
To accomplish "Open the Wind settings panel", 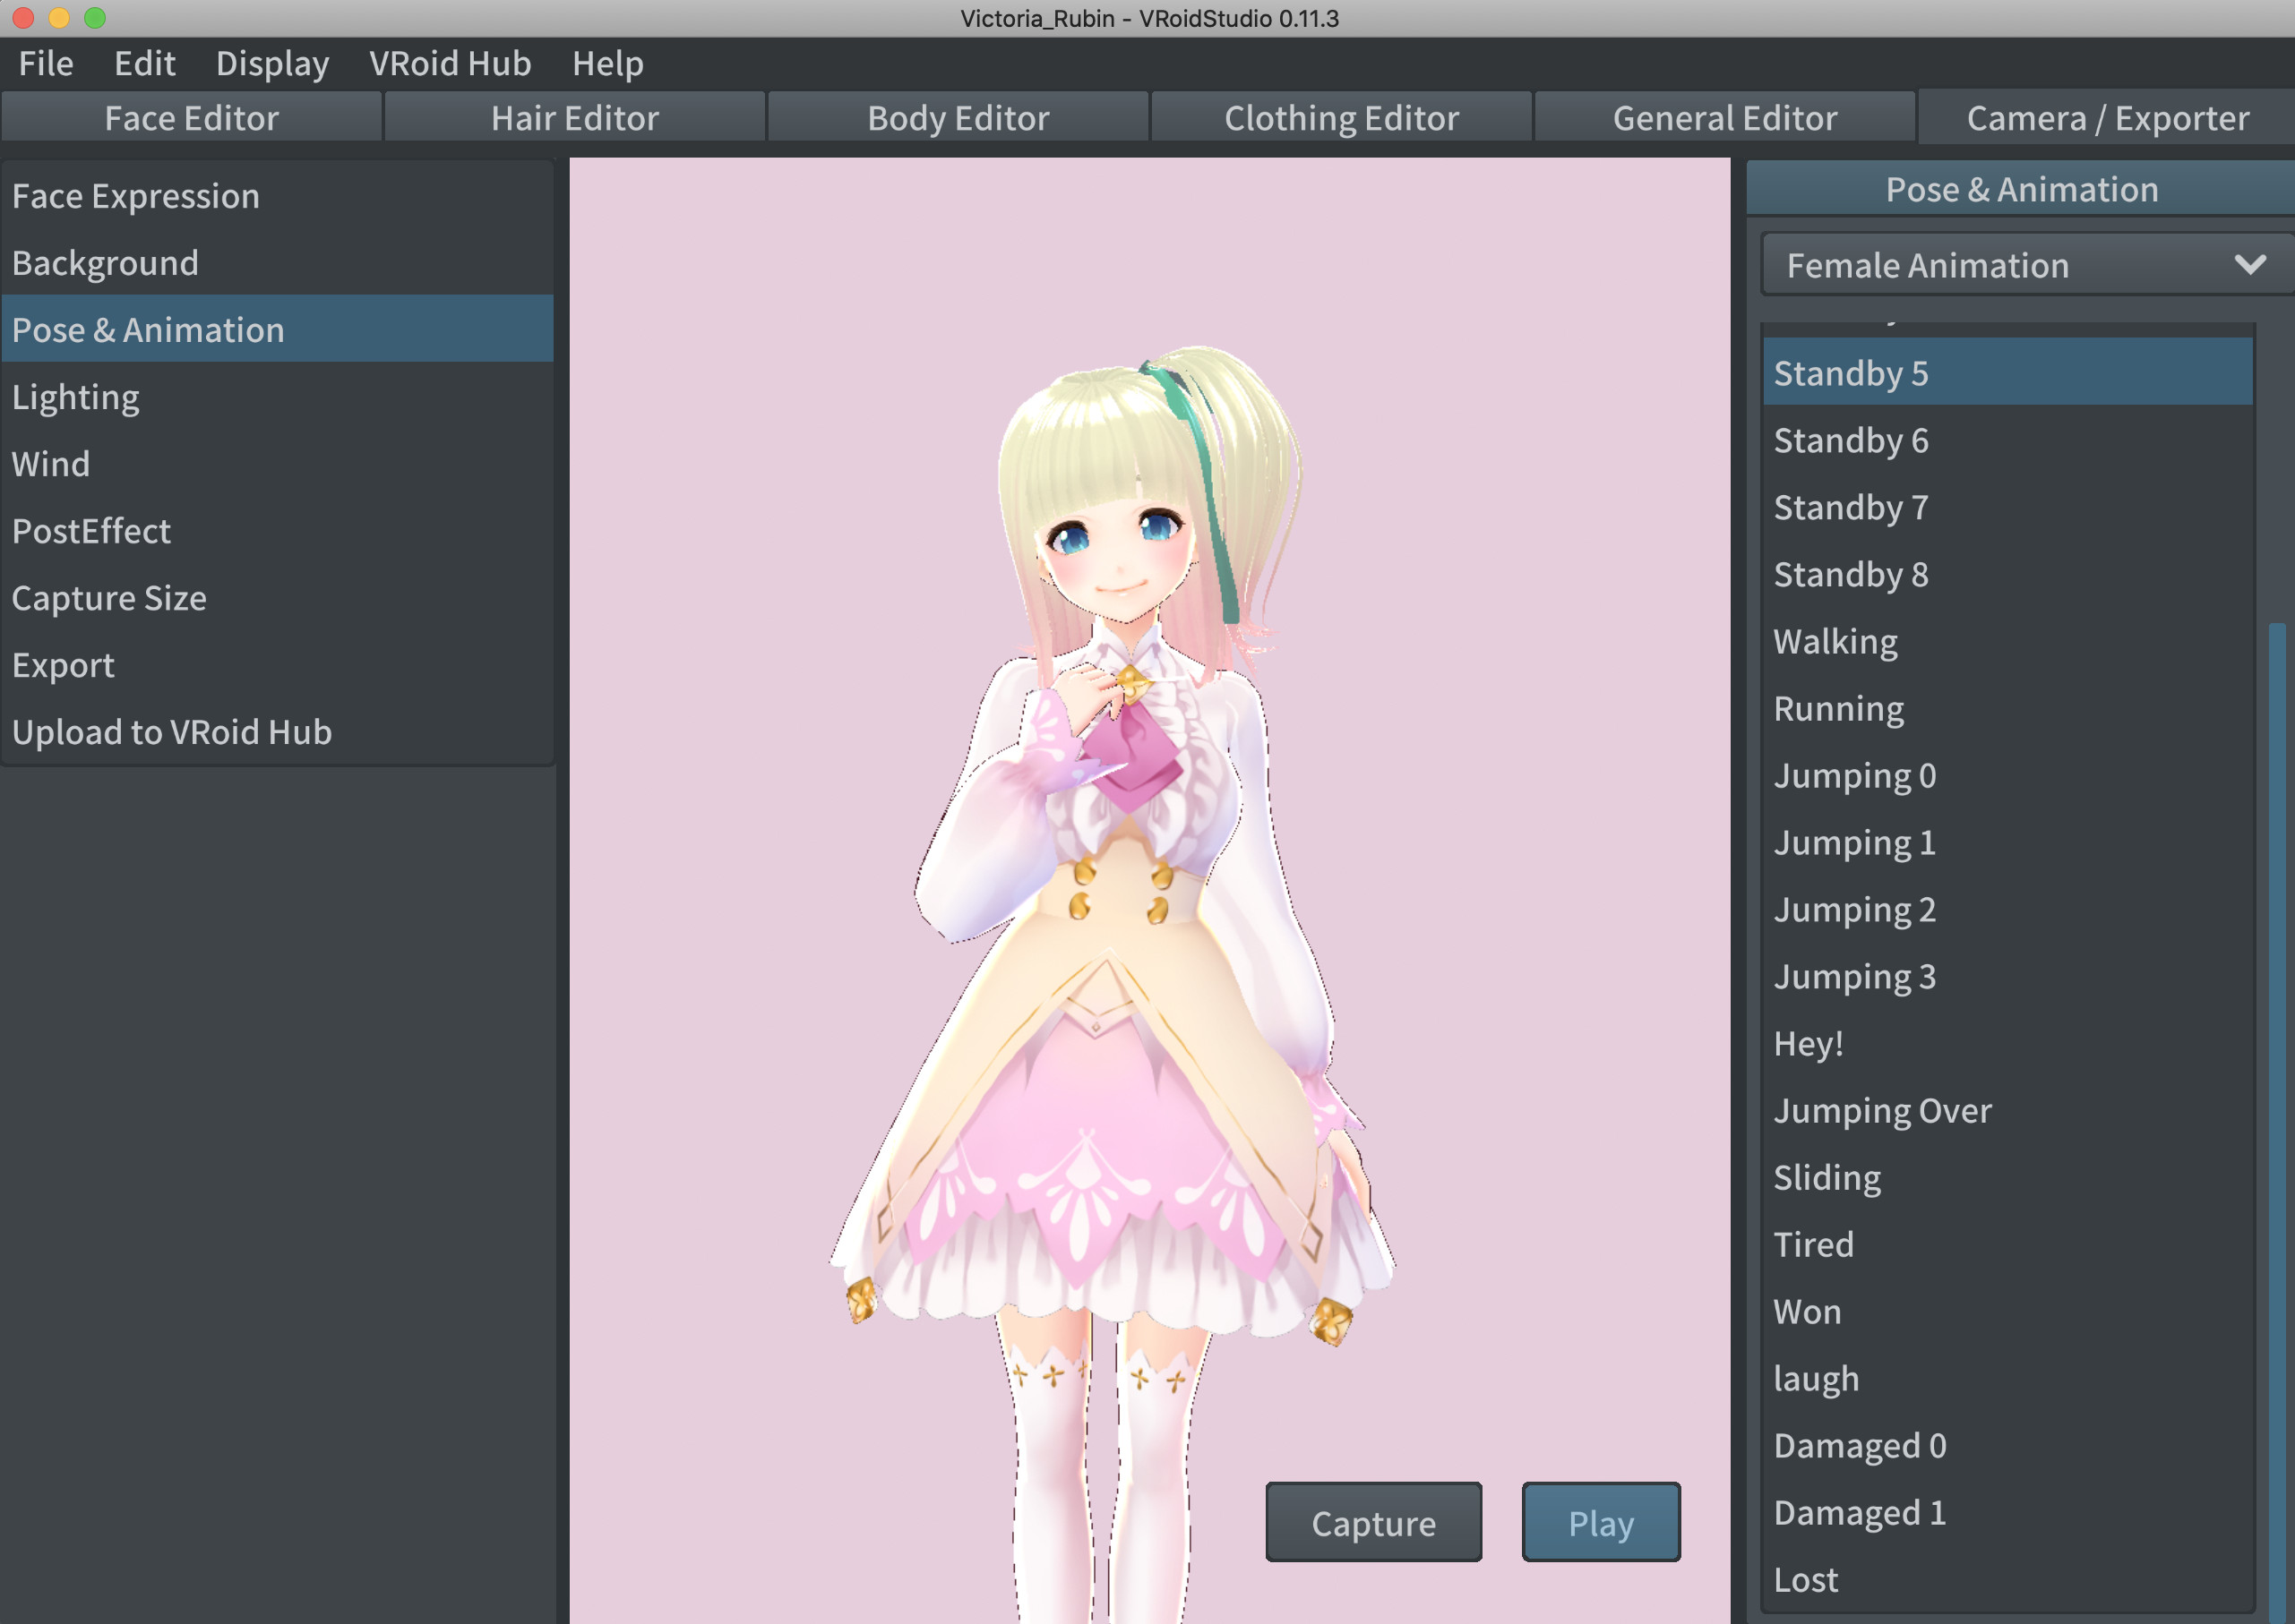I will [53, 462].
